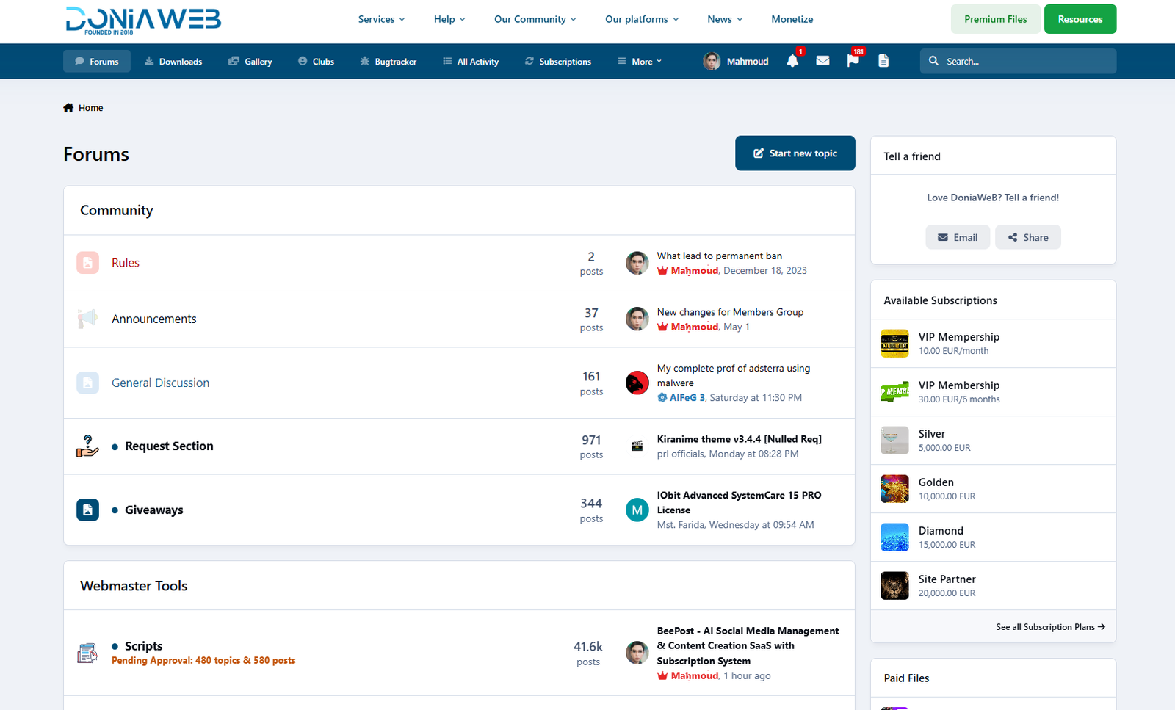Open the messages envelope icon
Screen dimensions: 1175x710
pyautogui.click(x=822, y=61)
